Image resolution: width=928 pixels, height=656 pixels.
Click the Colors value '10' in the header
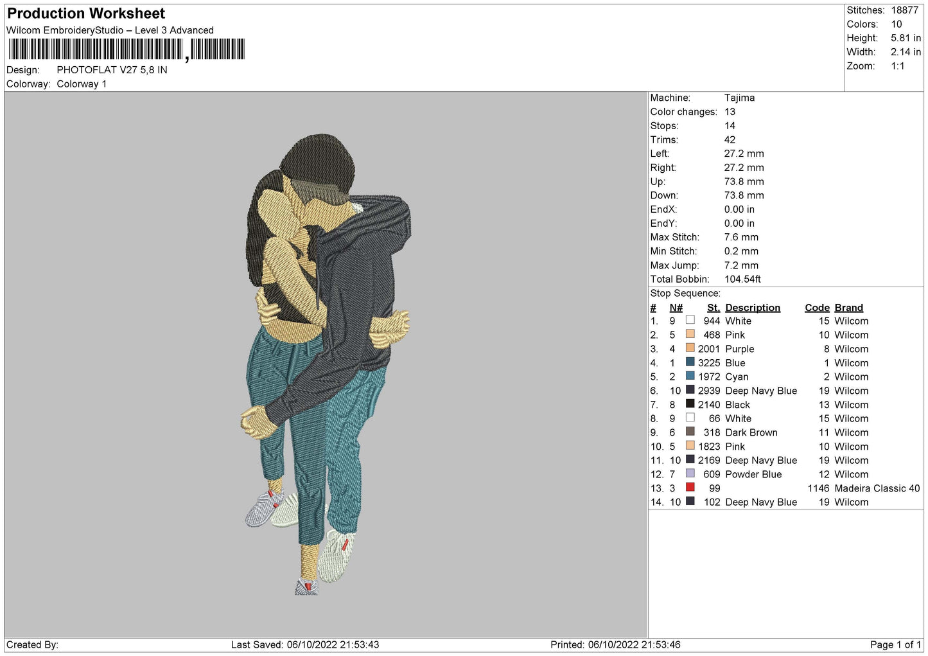(897, 24)
